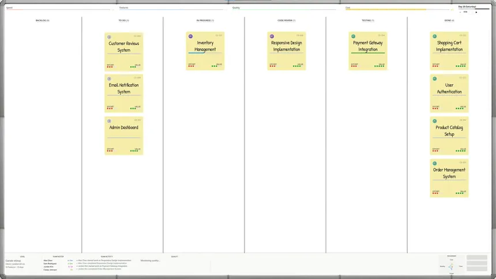Click activity entry about Order Management System
Screen dimensions: 496x279
(99, 269)
